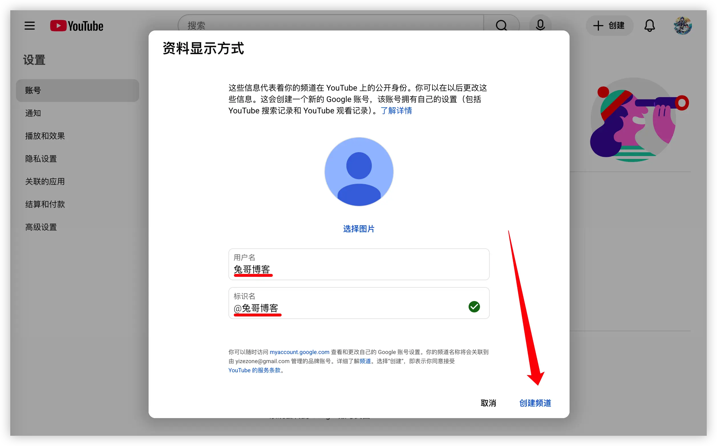Open 通知 settings in the sidebar
717x446 pixels.
[33, 113]
